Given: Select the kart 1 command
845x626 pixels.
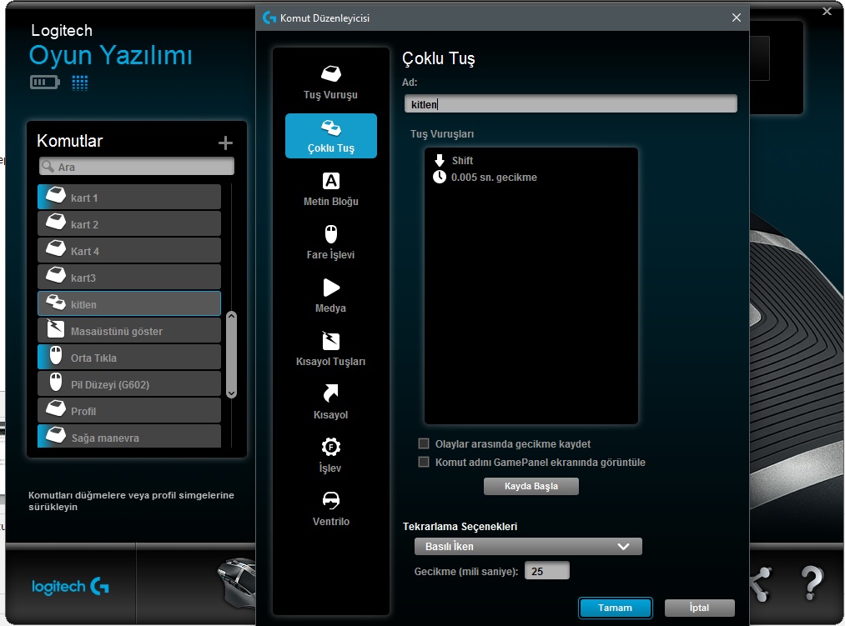Looking at the screenshot, I should [x=129, y=198].
